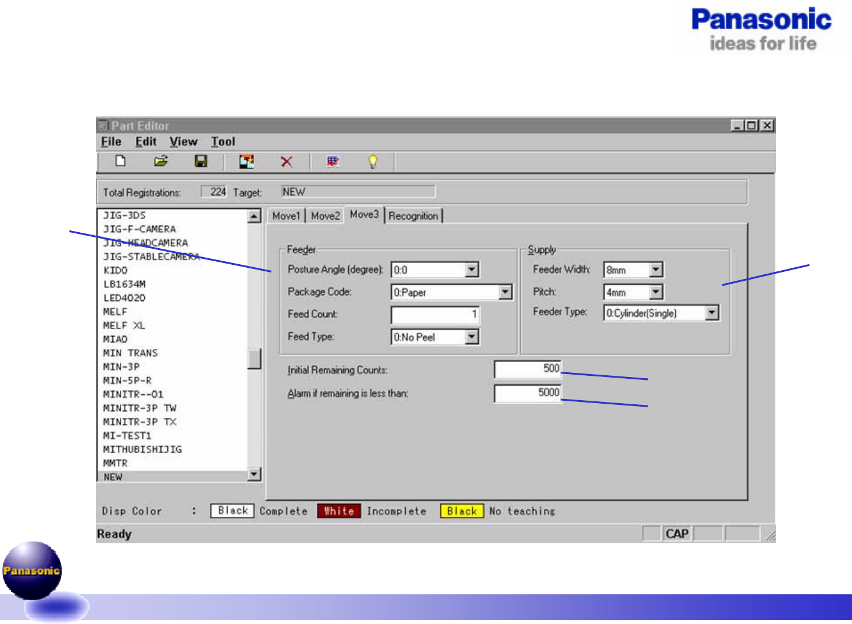Open the Feed Type dropdown
The width and height of the screenshot is (852, 624).
point(472,337)
